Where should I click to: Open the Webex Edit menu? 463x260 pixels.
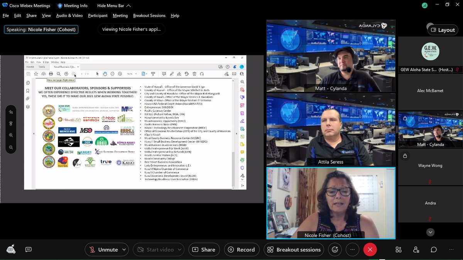click(18, 15)
